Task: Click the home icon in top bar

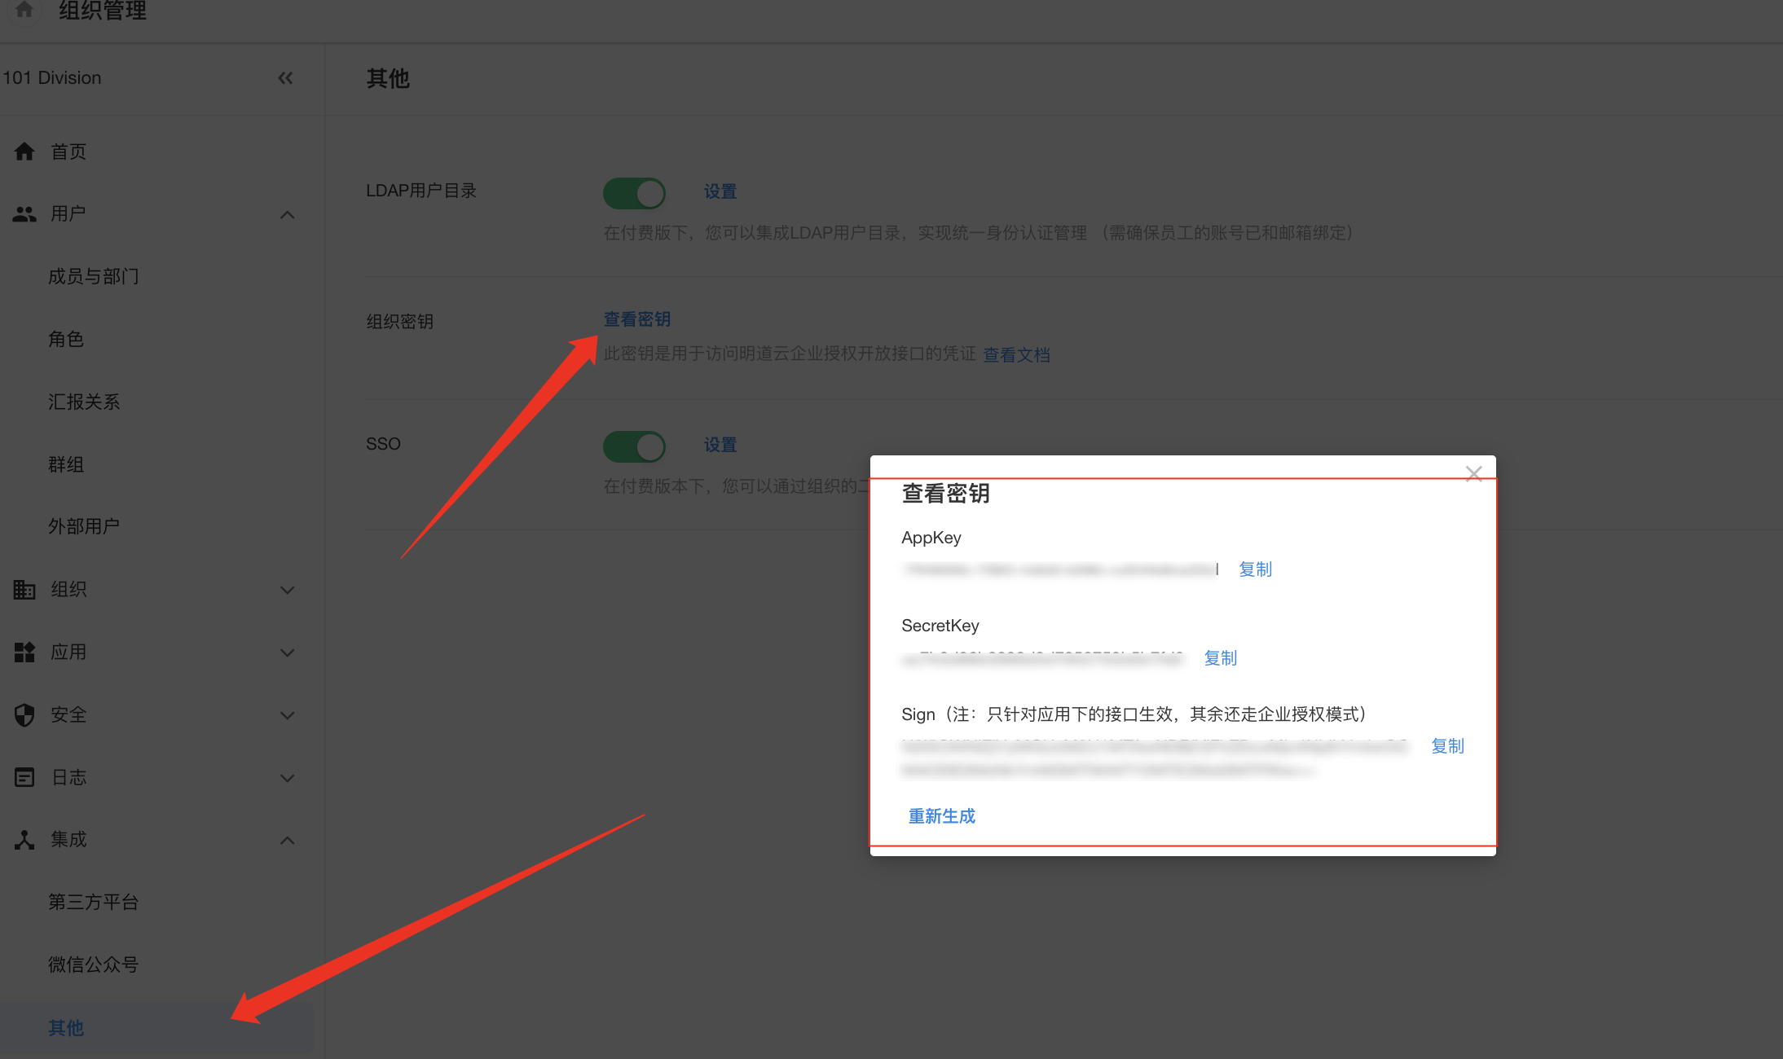Action: point(24,10)
